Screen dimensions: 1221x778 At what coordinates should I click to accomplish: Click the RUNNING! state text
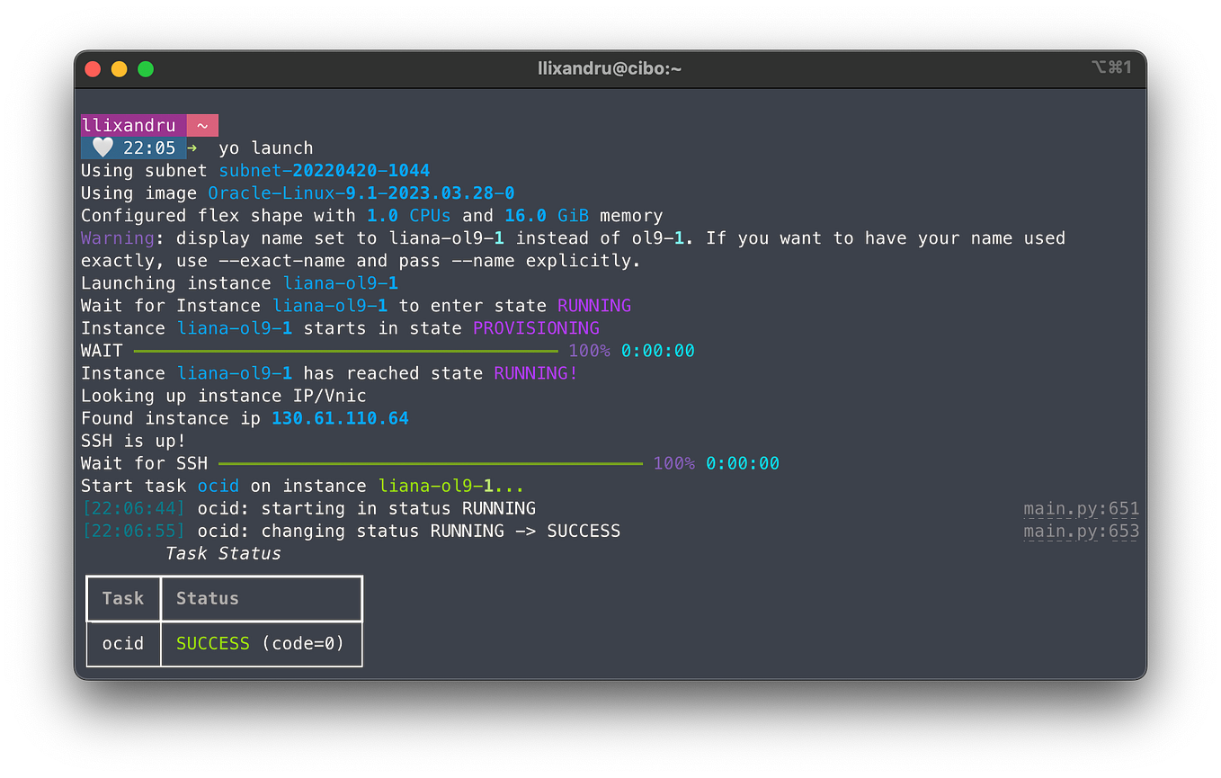tap(533, 372)
